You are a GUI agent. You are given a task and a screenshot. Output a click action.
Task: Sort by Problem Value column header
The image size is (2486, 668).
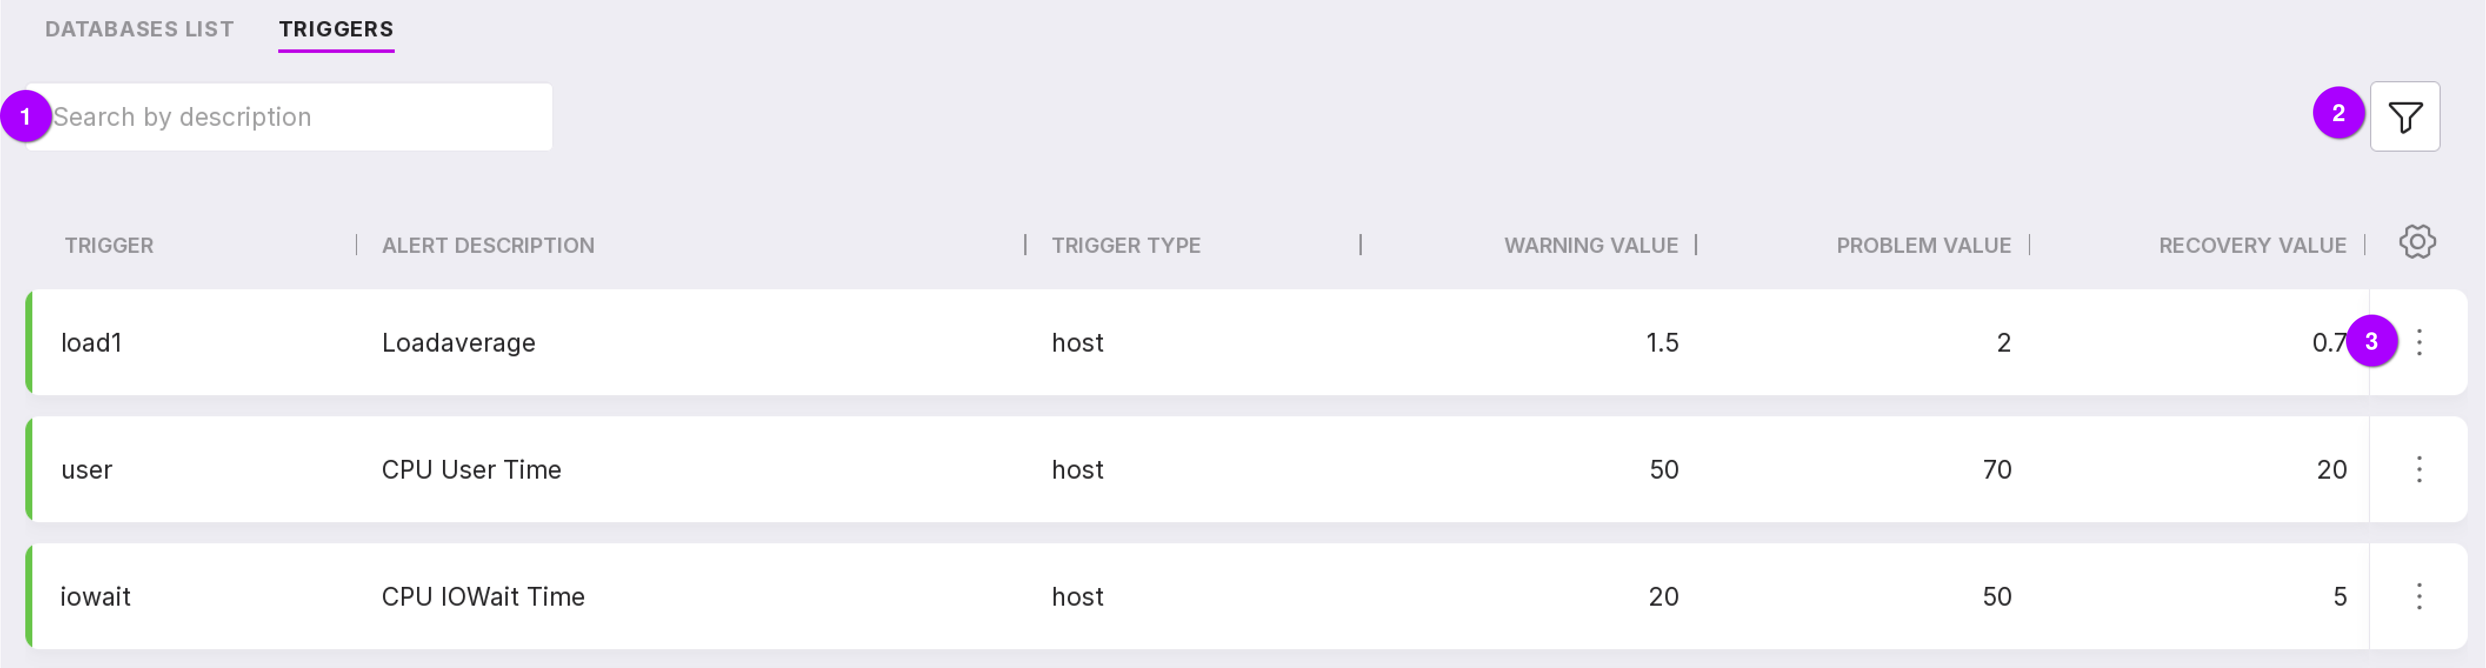tap(1922, 245)
